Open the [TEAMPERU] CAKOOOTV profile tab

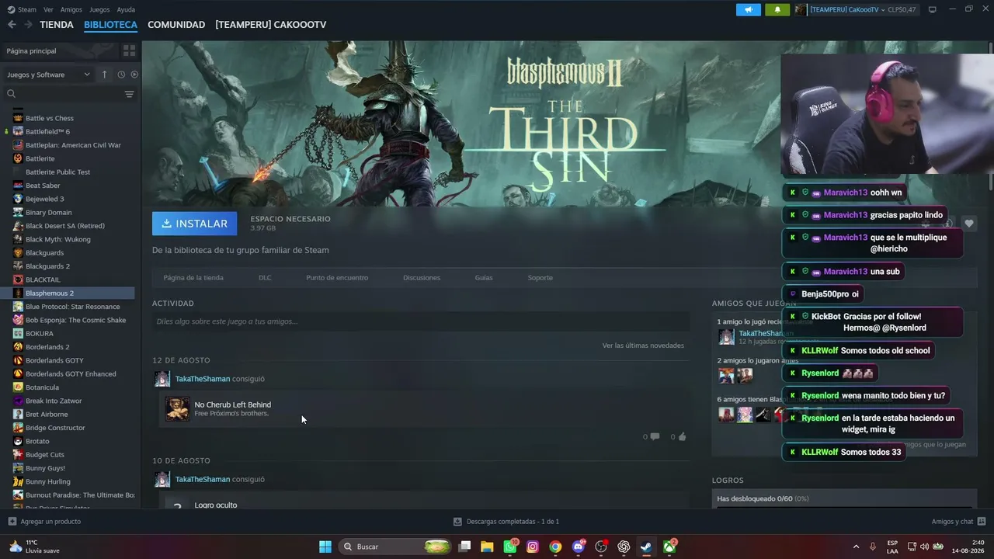(271, 25)
